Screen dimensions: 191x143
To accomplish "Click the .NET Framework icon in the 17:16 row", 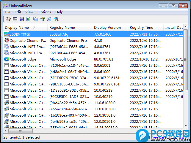I will 7,53.
